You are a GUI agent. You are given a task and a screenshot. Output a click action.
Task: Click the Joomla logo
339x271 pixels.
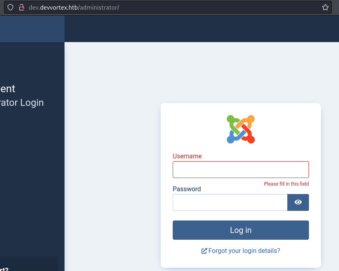point(241,129)
